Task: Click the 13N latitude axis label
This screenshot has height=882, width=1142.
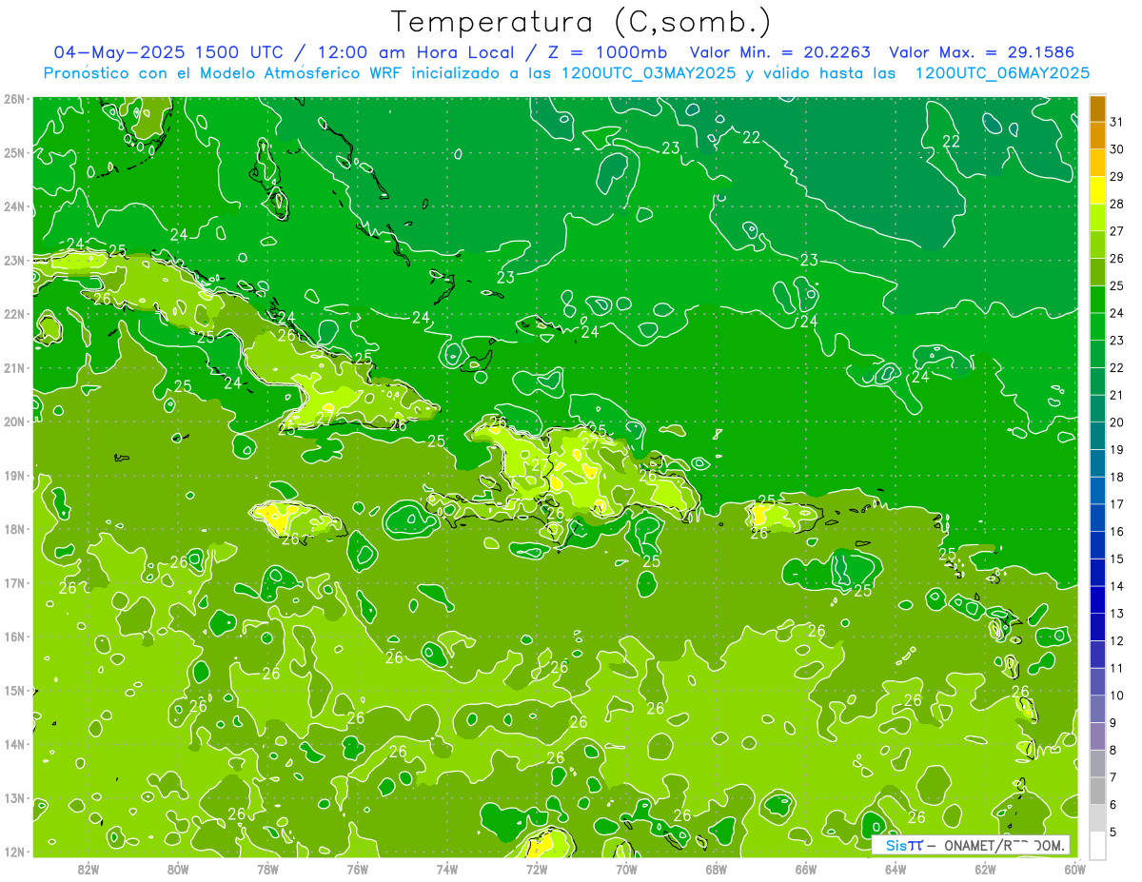Action: [14, 798]
